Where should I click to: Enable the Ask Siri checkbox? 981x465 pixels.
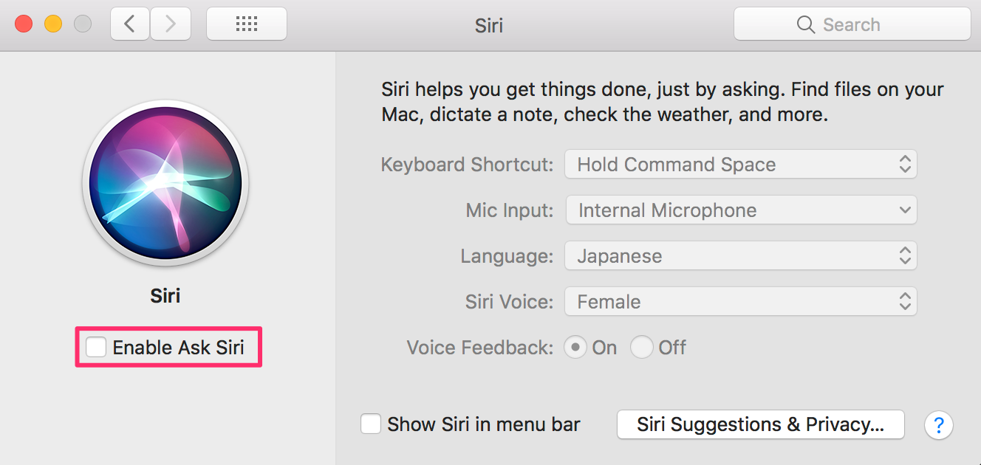point(95,347)
